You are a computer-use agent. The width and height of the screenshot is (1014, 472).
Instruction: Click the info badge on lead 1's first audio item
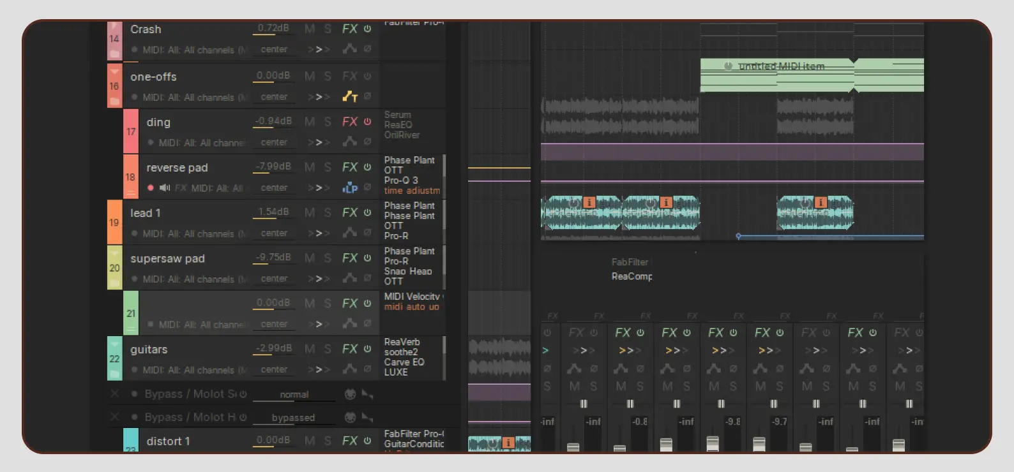(589, 202)
